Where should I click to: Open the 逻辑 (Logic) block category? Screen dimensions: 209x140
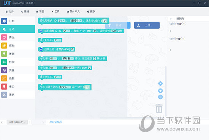click(17, 54)
